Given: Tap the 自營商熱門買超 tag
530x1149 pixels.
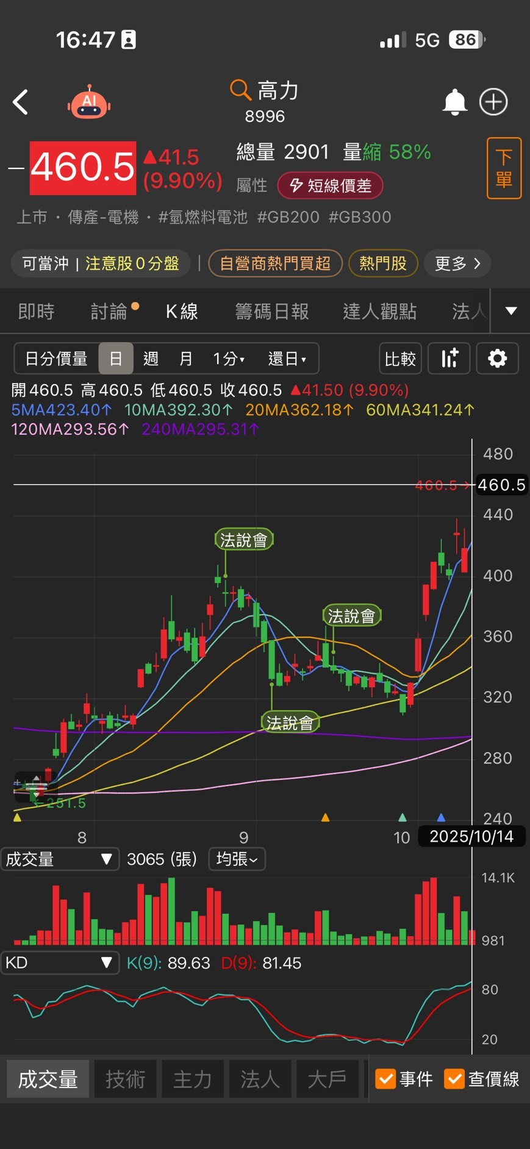Looking at the screenshot, I should click(275, 263).
